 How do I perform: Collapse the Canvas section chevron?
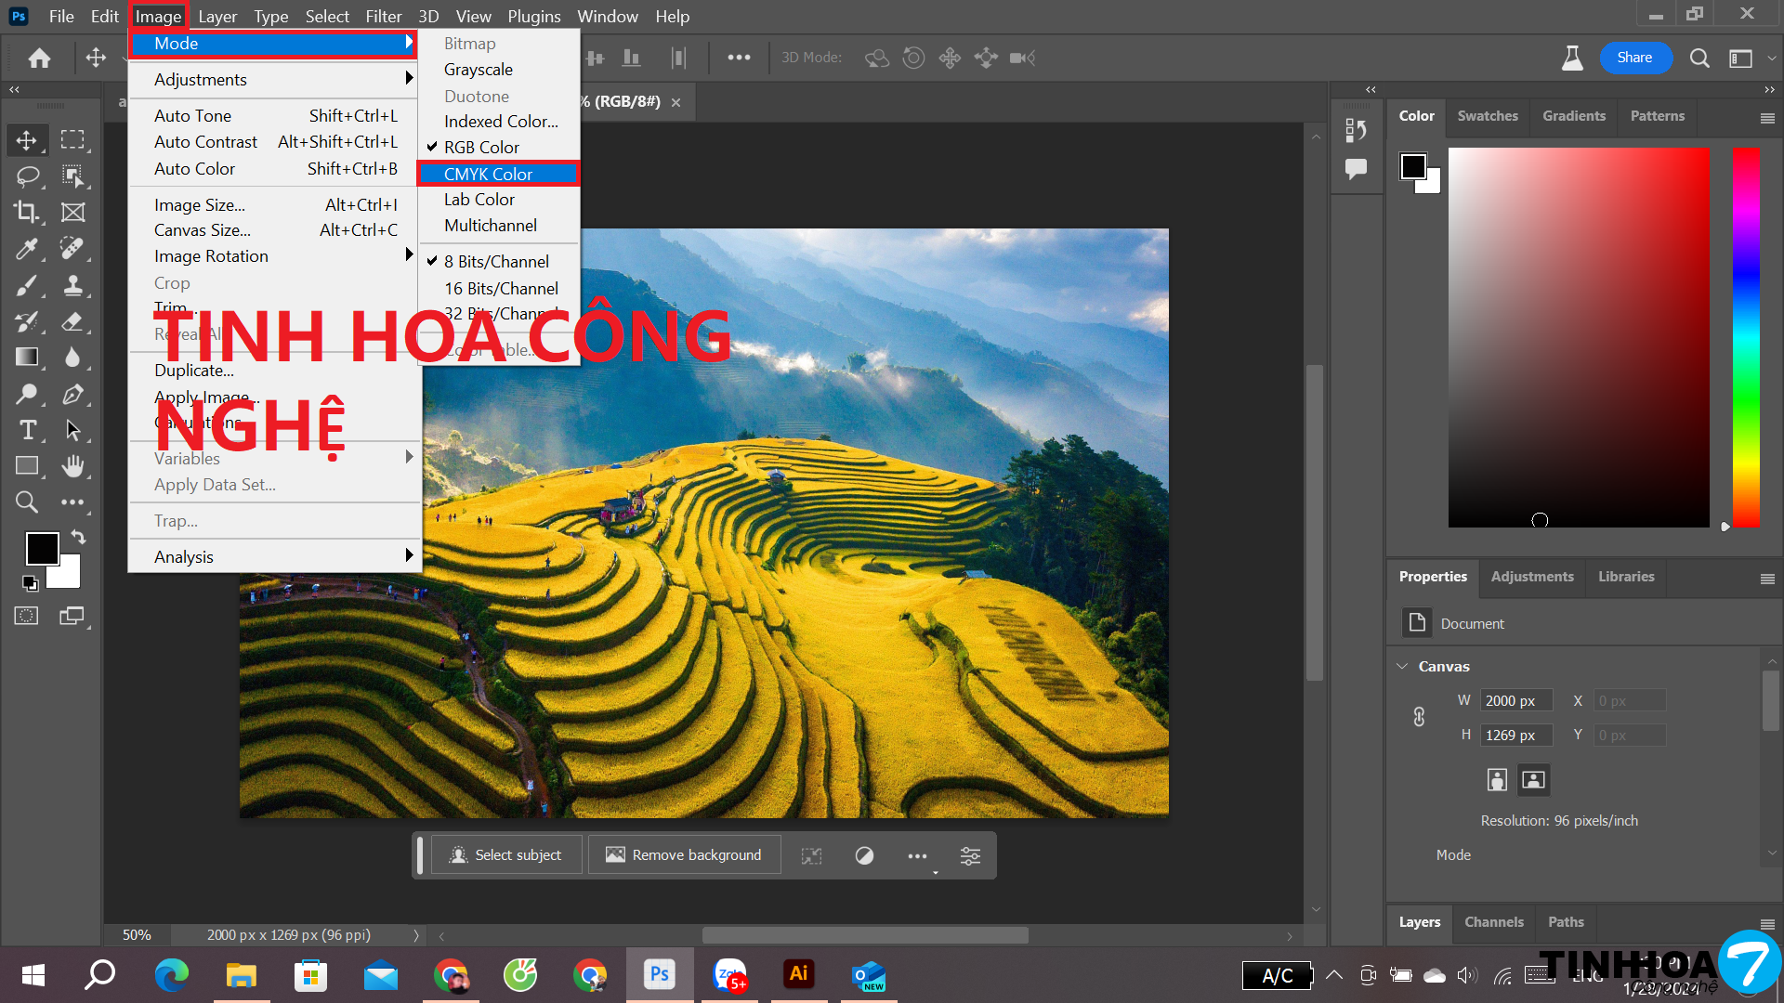point(1402,666)
